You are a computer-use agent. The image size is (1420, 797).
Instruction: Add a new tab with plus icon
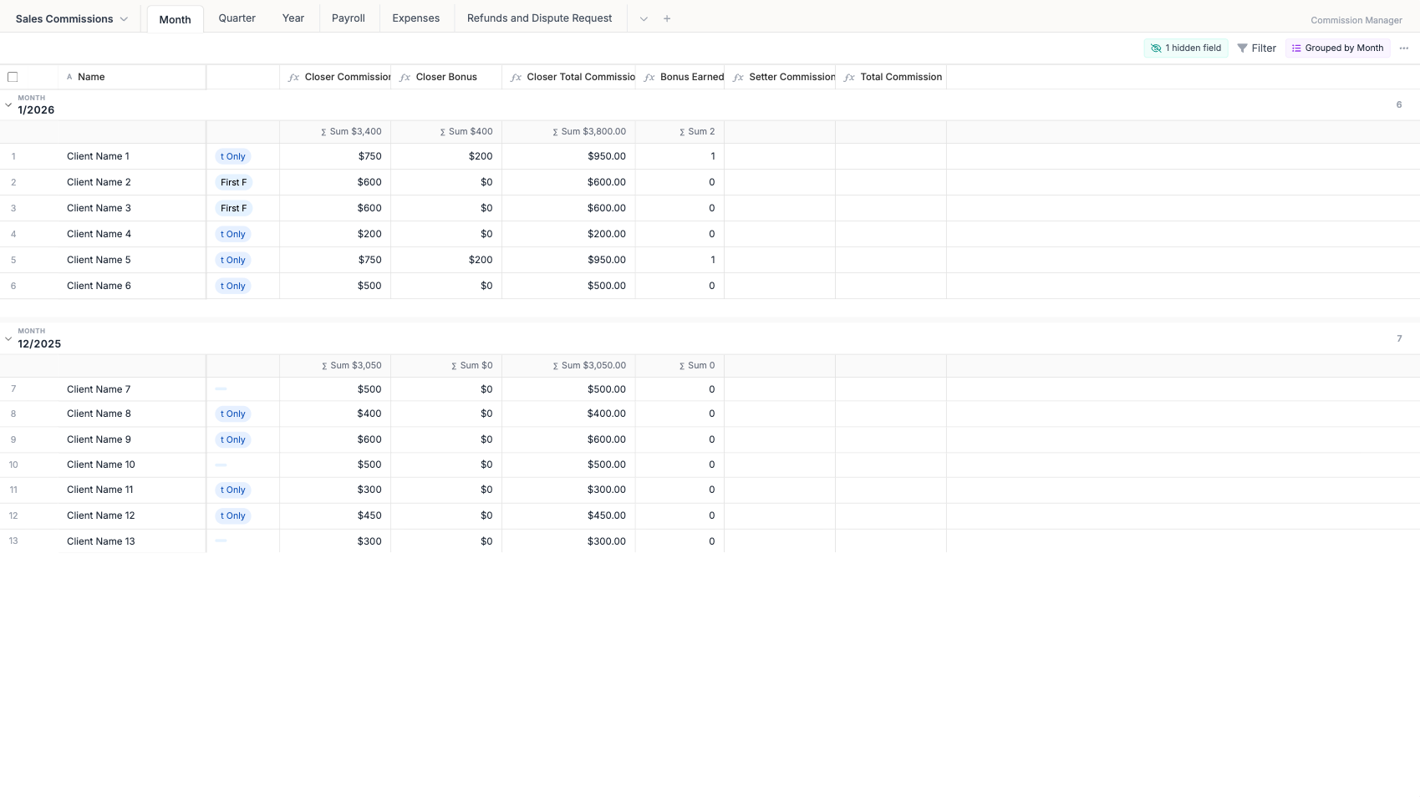[667, 18]
